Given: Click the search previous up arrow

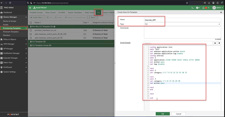Looking at the screenshot, I should pos(215,43).
